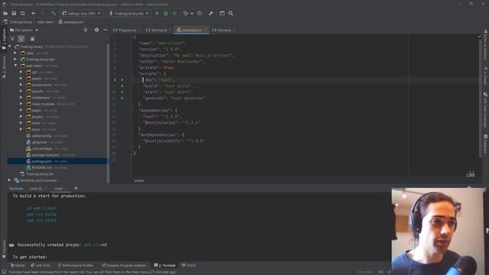This screenshot has width=489, height=275.
Task: Select the .gitignore file
Action: pyautogui.click(x=39, y=142)
